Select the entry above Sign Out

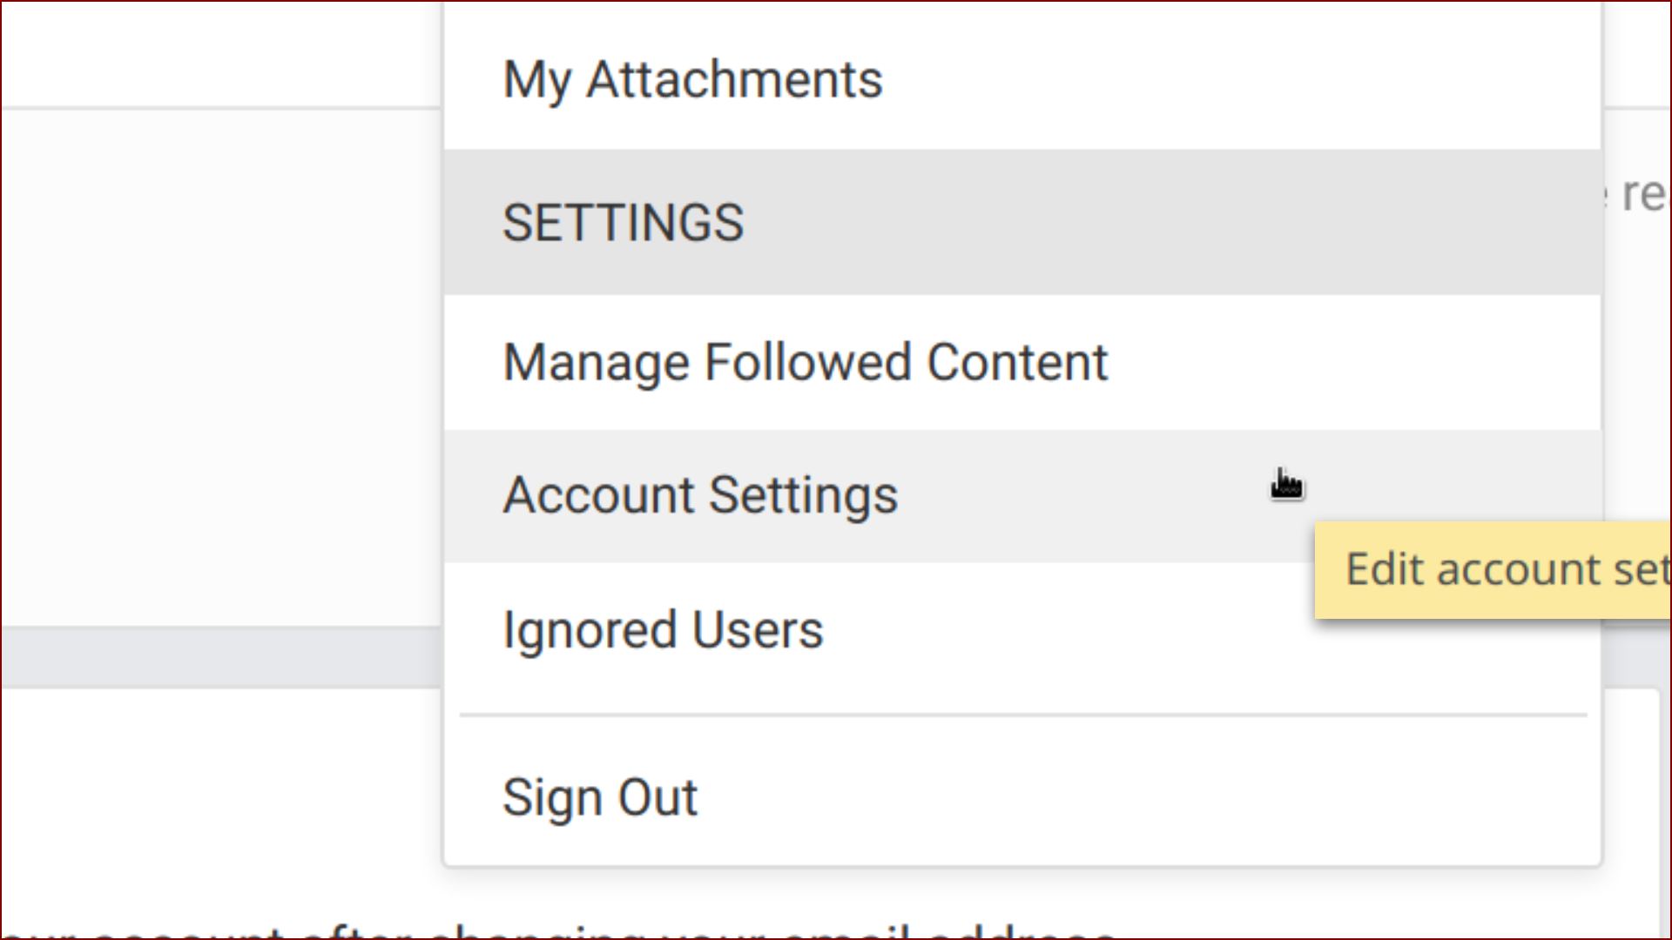(1022, 629)
